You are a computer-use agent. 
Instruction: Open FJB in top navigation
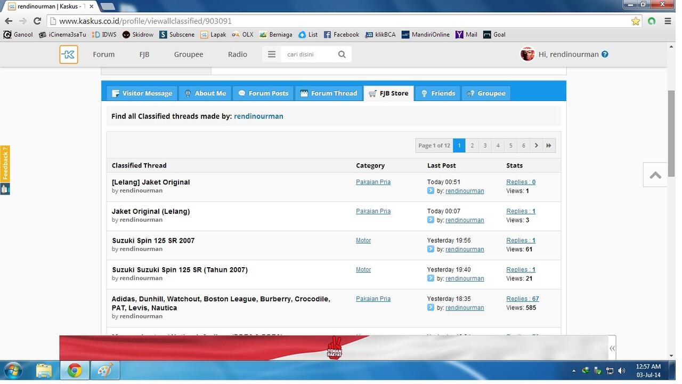coord(144,54)
